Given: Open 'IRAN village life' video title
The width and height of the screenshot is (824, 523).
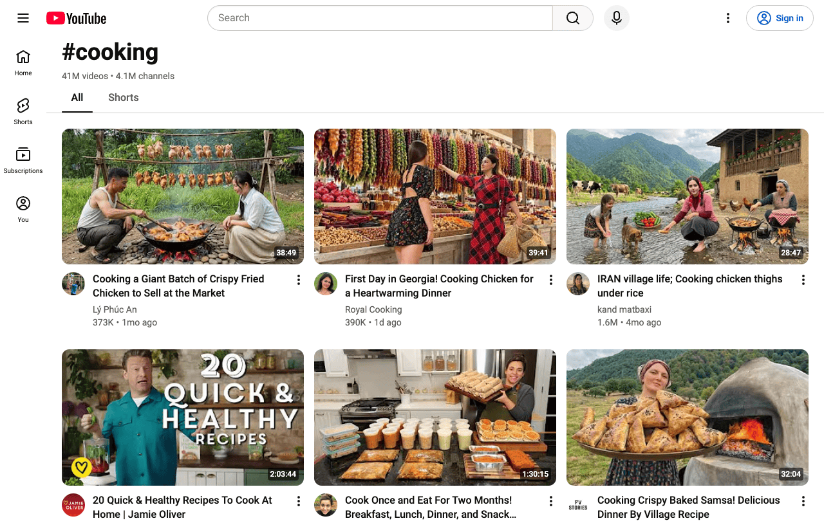Looking at the screenshot, I should [690, 286].
